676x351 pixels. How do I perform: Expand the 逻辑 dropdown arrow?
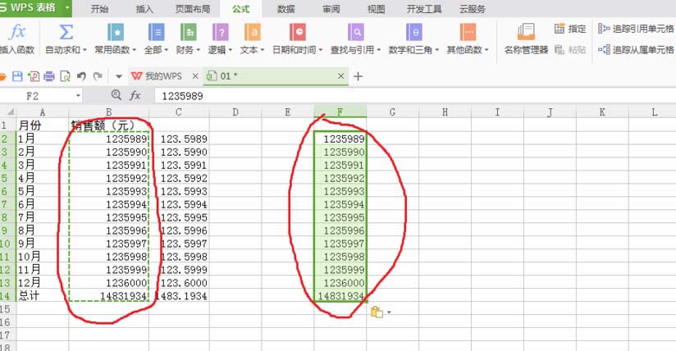tap(231, 50)
